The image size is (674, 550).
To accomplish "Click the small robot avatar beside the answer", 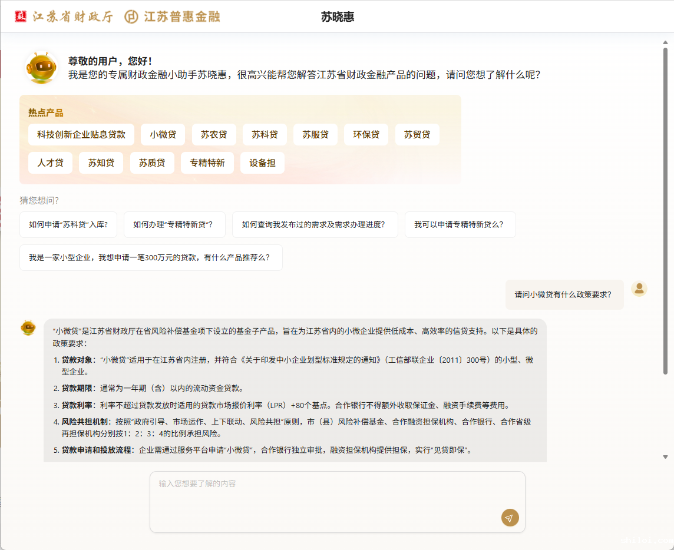I will 28,327.
